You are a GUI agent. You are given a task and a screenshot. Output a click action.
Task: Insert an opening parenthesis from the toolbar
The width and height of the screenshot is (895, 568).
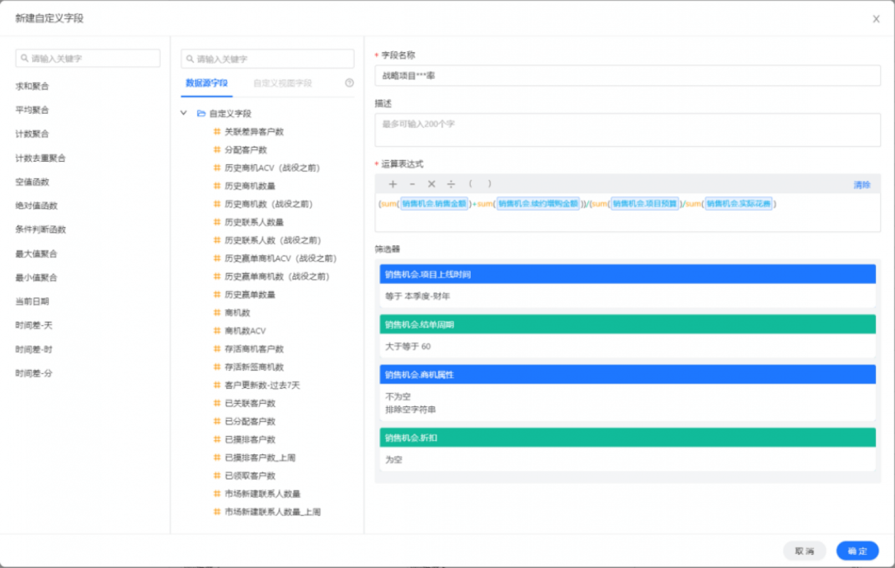pos(471,184)
